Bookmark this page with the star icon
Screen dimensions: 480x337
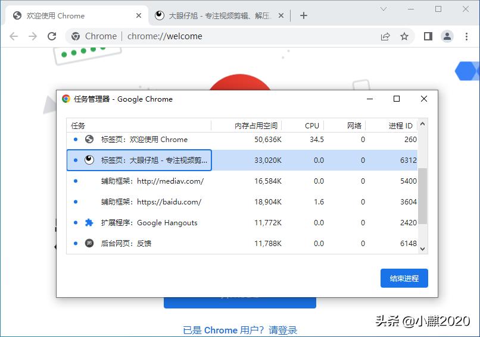(404, 36)
